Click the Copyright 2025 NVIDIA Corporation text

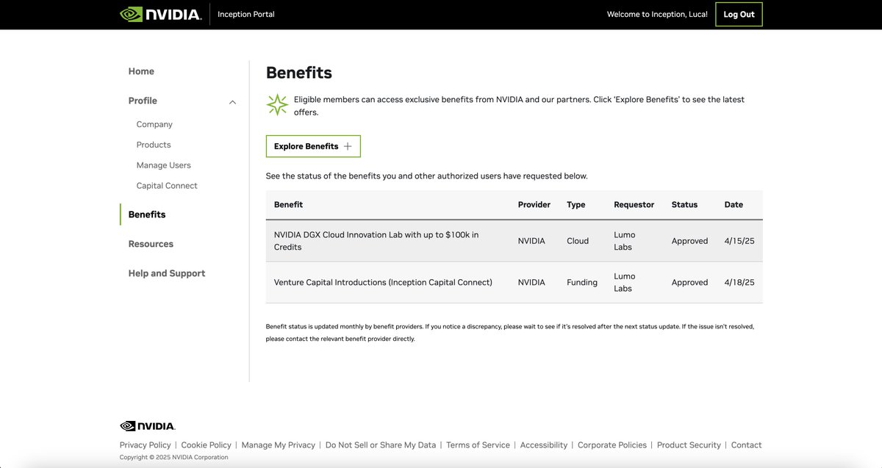coord(174,458)
